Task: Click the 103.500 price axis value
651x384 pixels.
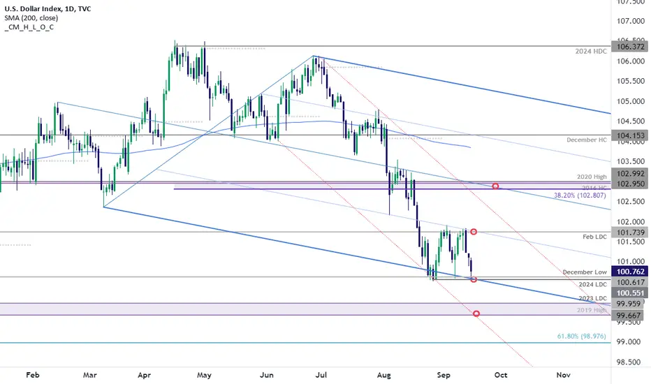Action: [630, 161]
